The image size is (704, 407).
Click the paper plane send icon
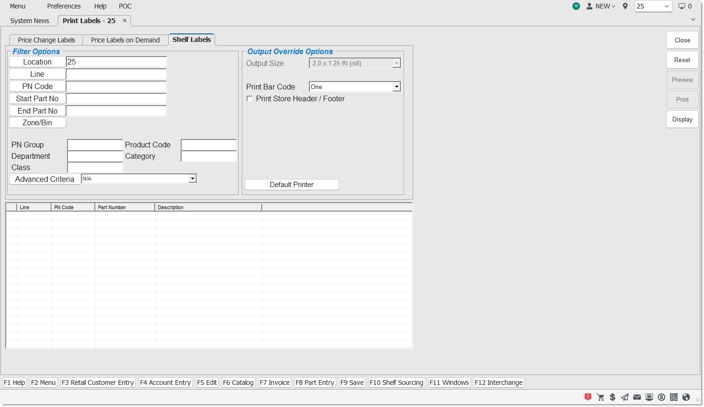[x=625, y=397]
